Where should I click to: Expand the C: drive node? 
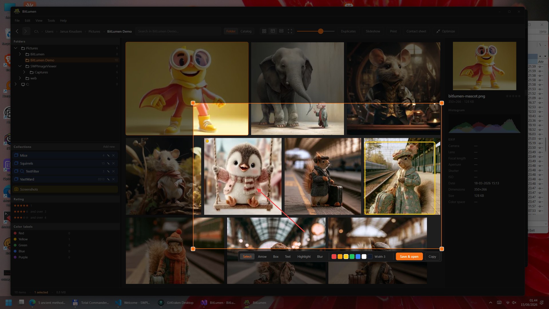[16, 84]
